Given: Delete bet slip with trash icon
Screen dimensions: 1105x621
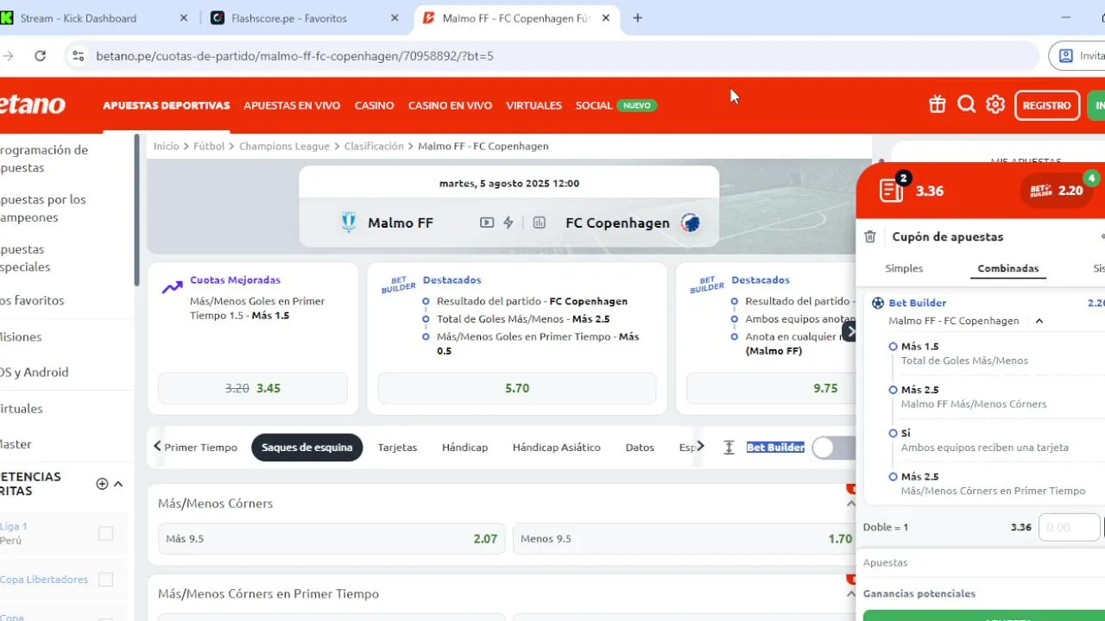Looking at the screenshot, I should (x=870, y=236).
